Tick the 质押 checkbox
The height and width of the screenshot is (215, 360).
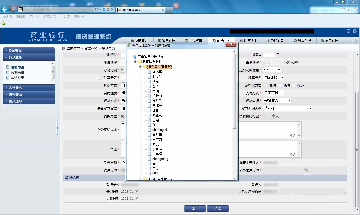(x=266, y=85)
